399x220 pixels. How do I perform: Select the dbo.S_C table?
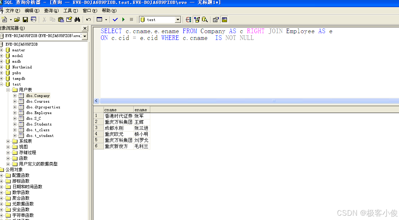(x=33, y=118)
